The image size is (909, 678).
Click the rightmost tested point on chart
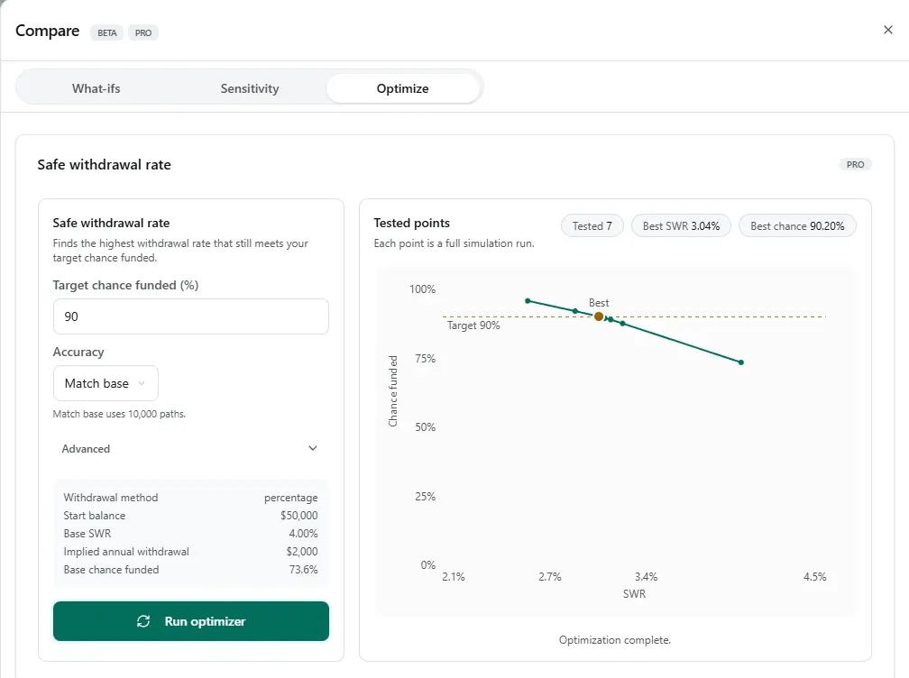[x=740, y=362]
